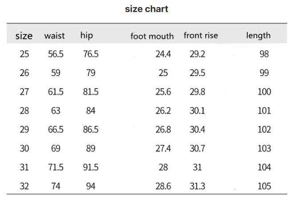
Task: Click hip value 76.5
Action: click(x=91, y=54)
